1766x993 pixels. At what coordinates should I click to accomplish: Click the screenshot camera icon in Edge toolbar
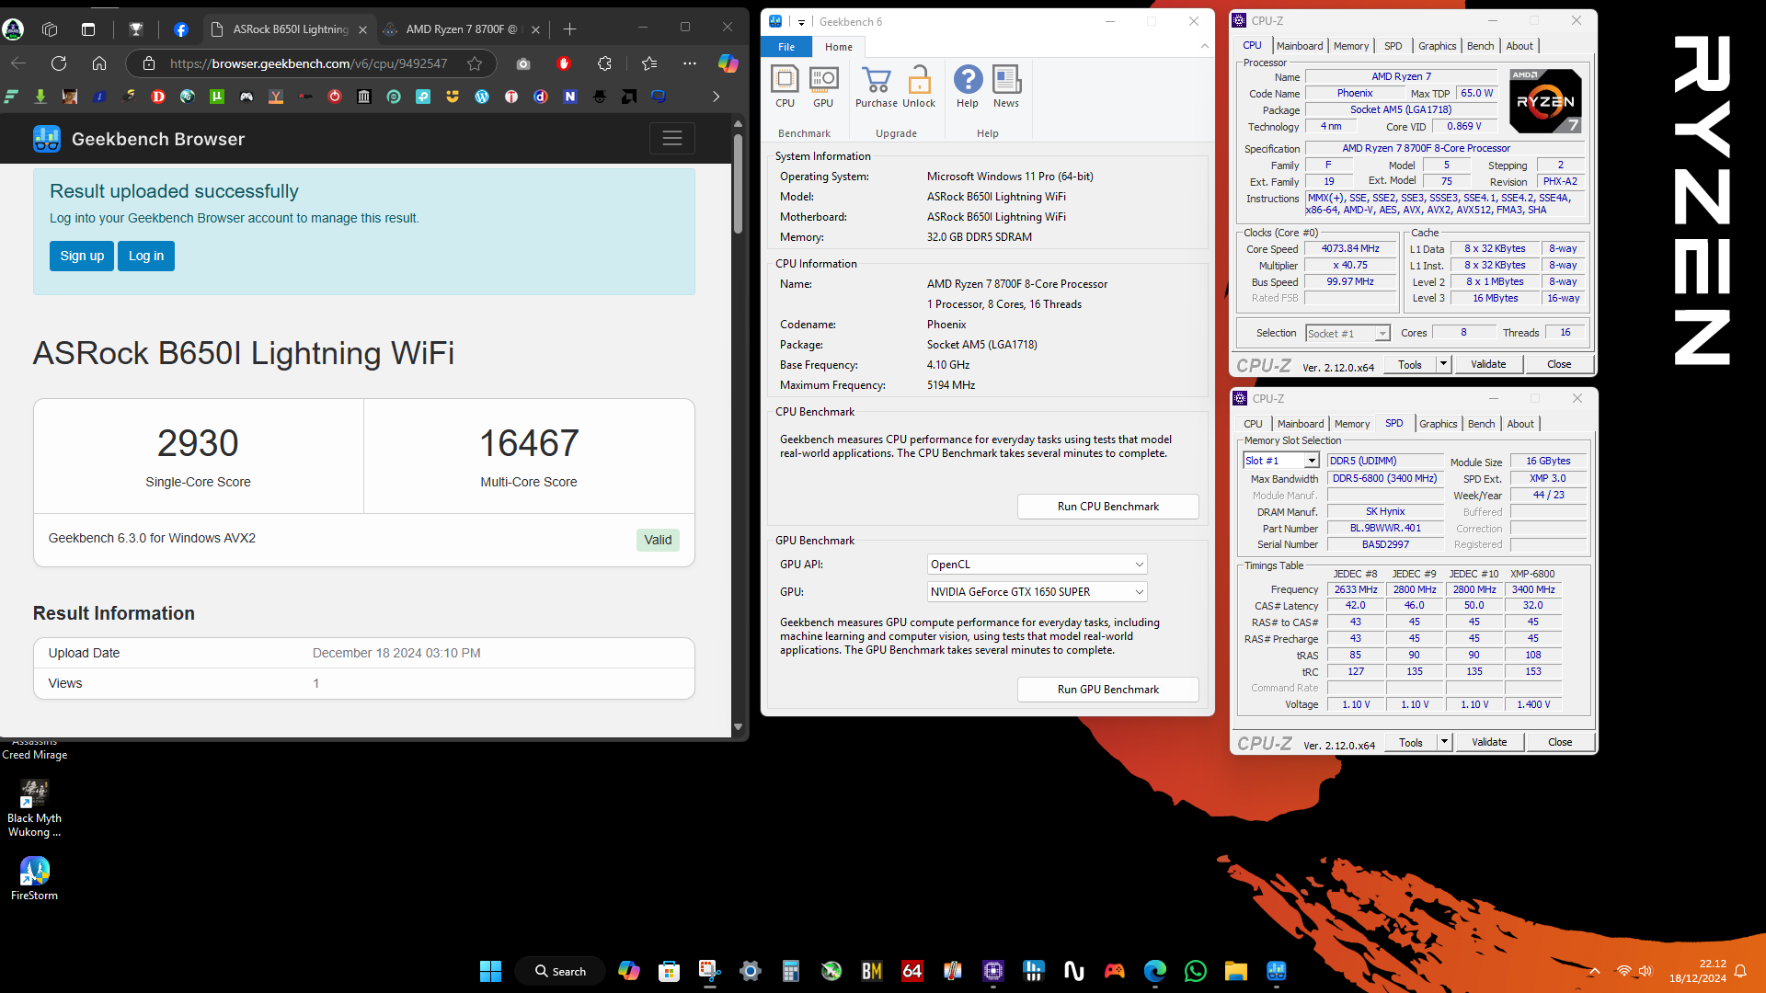(523, 63)
